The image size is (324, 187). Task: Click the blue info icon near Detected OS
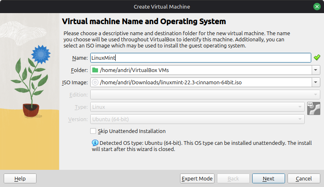point(95,143)
